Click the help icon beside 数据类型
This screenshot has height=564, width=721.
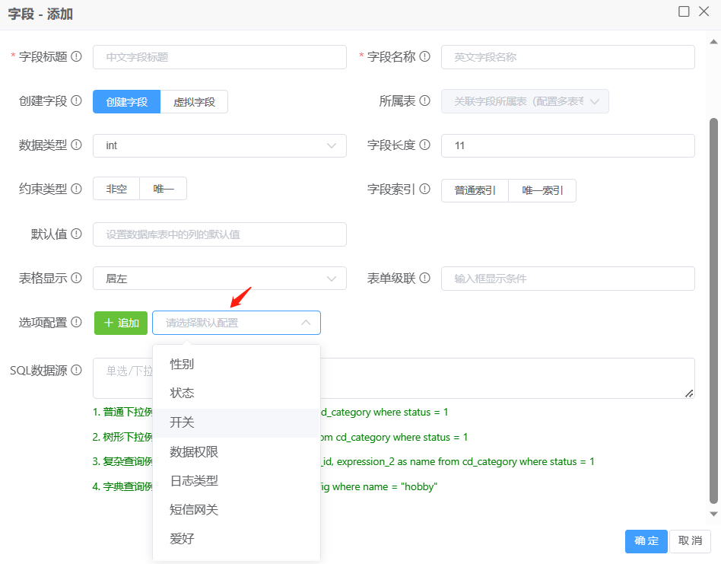[x=76, y=145]
